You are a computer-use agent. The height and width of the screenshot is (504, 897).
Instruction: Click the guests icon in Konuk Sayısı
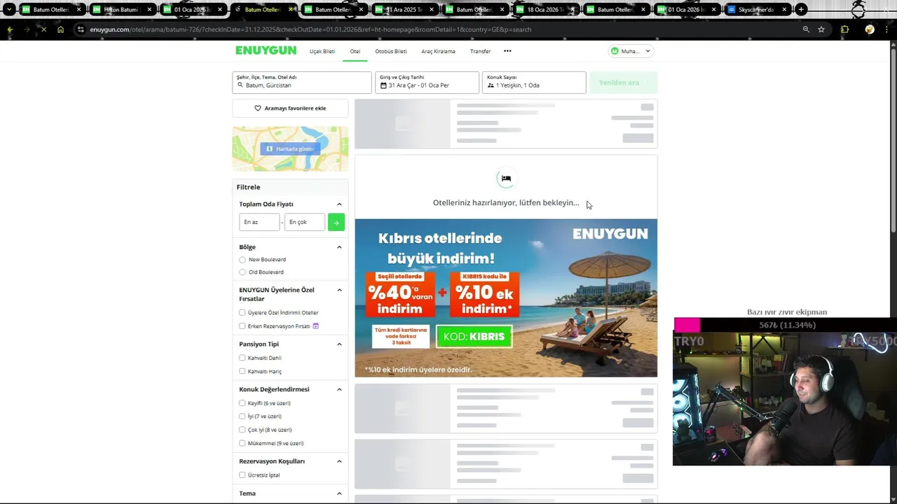(x=491, y=85)
